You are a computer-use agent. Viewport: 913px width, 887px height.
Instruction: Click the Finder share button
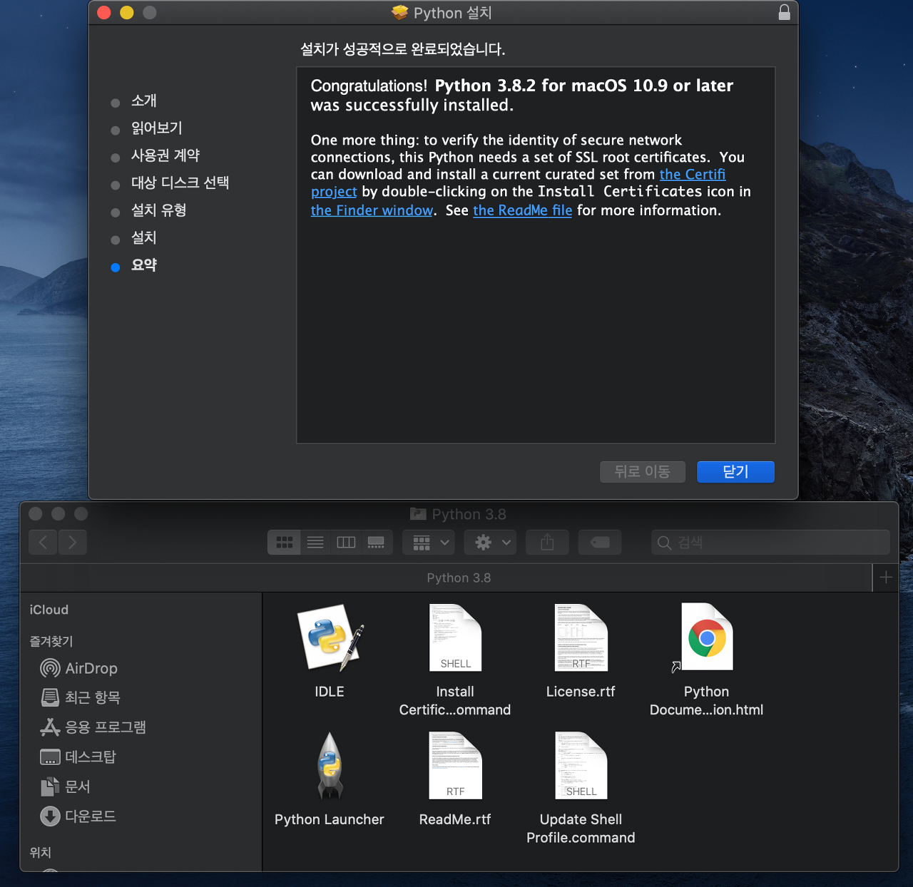(x=547, y=543)
